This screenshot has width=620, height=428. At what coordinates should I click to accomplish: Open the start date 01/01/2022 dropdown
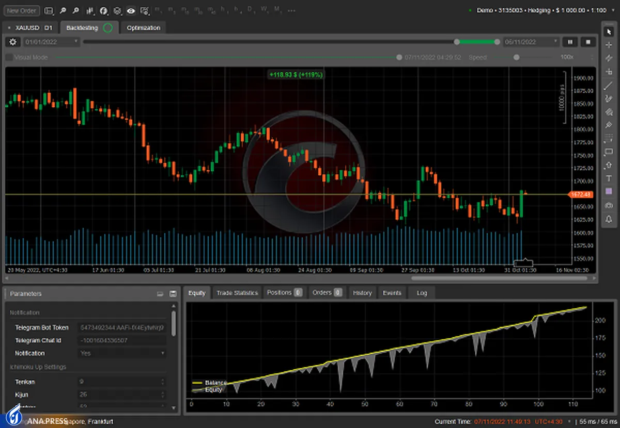(51, 42)
